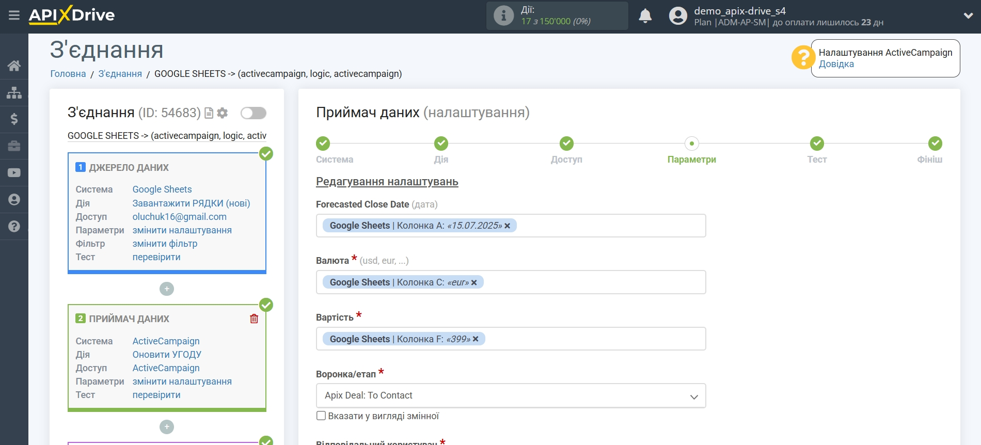The height and width of the screenshot is (445, 981).
Task: Click змінити налаштування in receiver block
Action: (x=182, y=382)
